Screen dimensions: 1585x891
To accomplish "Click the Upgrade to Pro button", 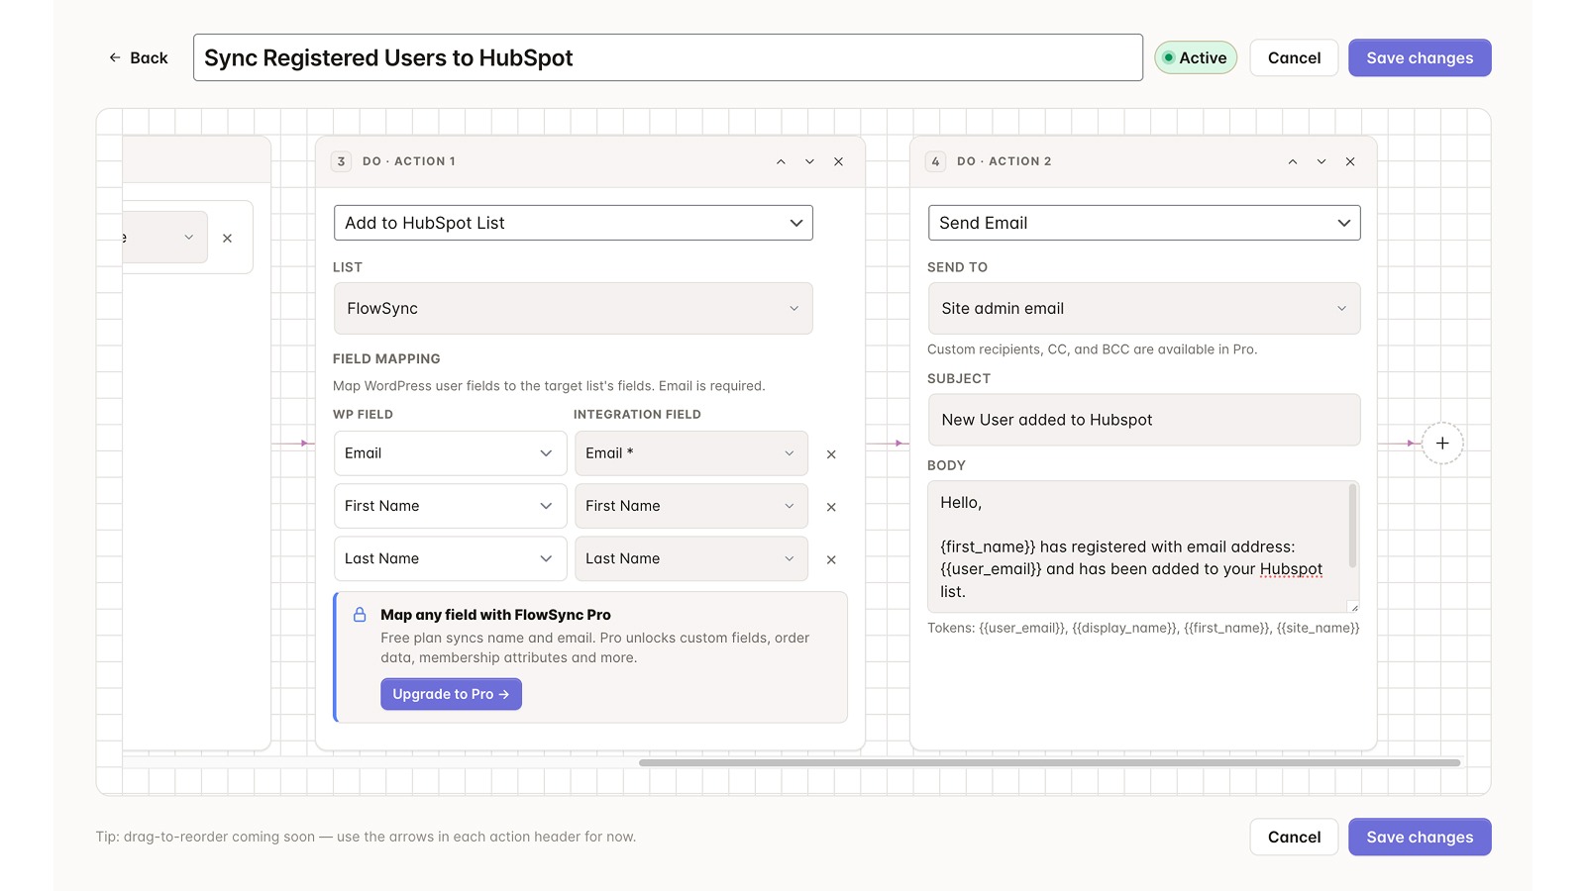I will point(451,694).
